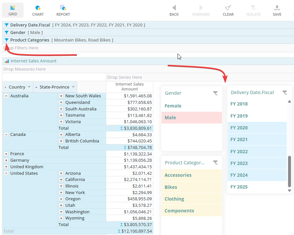Clear filter on Delivery Date.Fiscal slicer

click(284, 93)
